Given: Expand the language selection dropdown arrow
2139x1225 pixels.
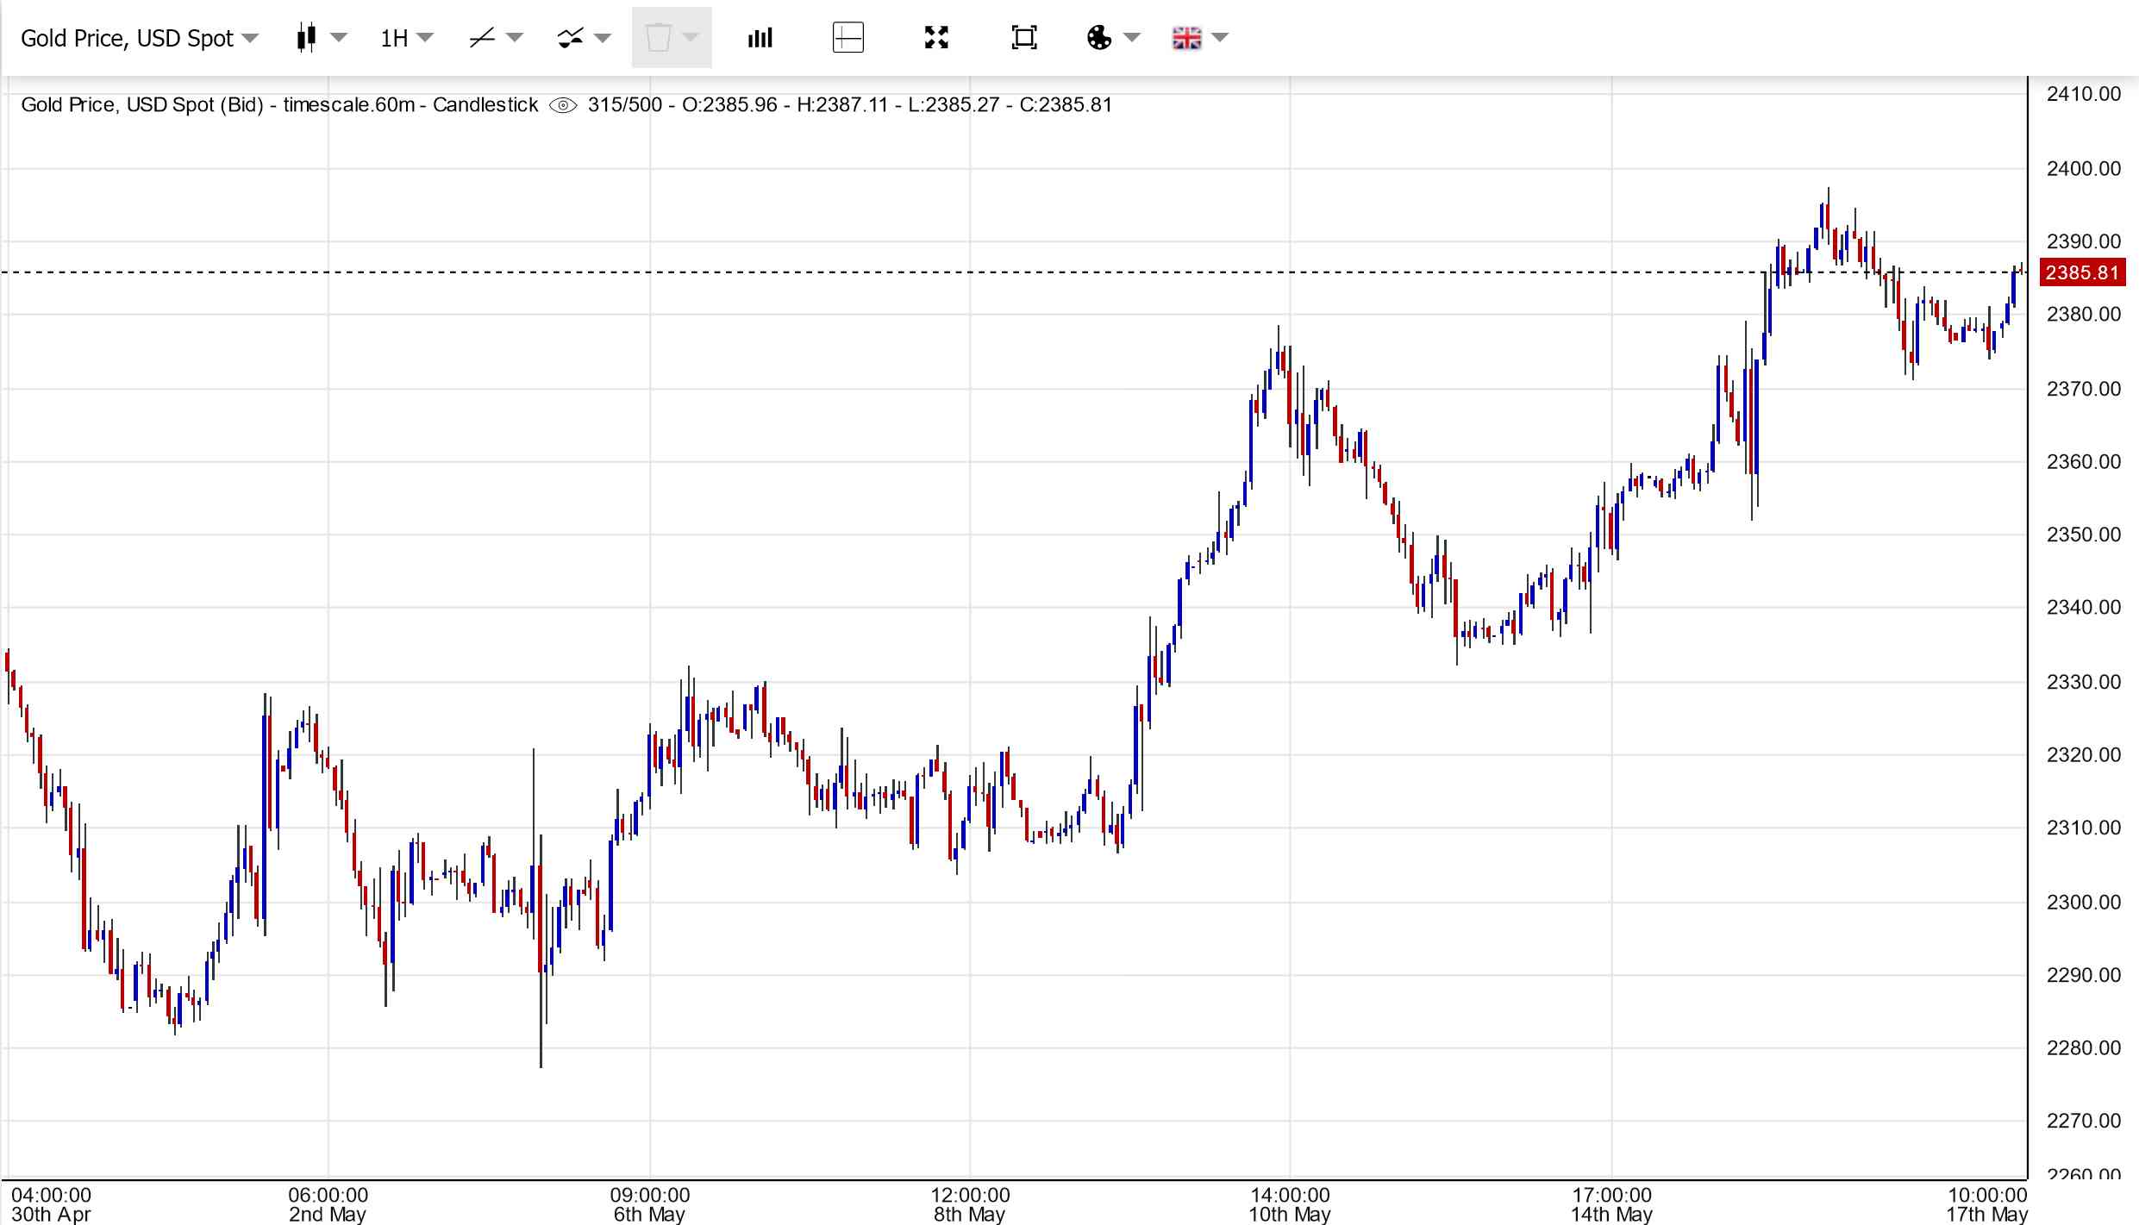Looking at the screenshot, I should [1220, 37].
